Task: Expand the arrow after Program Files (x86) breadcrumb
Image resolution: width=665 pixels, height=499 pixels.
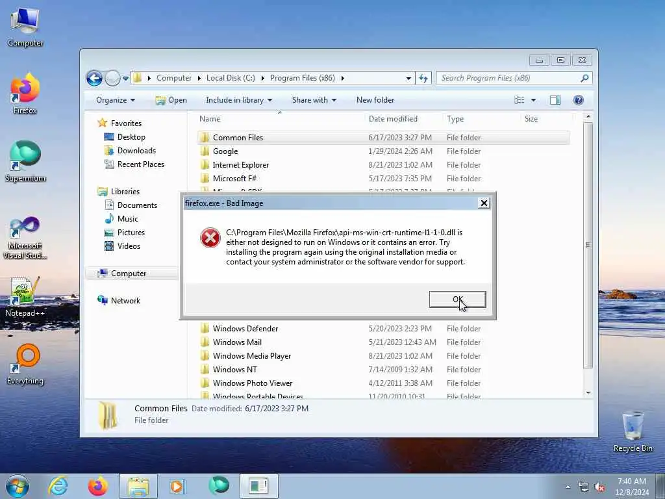Action: point(343,78)
